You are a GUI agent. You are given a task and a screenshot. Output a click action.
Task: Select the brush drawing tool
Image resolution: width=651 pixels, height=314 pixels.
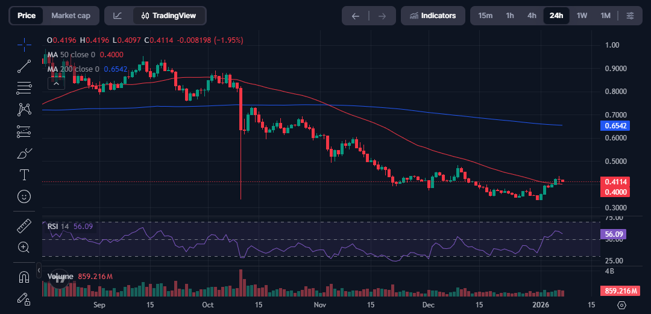tap(24, 153)
